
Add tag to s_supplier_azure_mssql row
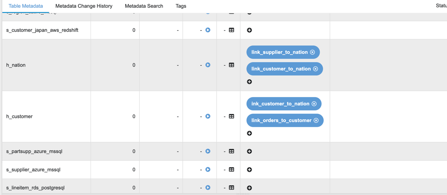249,170
